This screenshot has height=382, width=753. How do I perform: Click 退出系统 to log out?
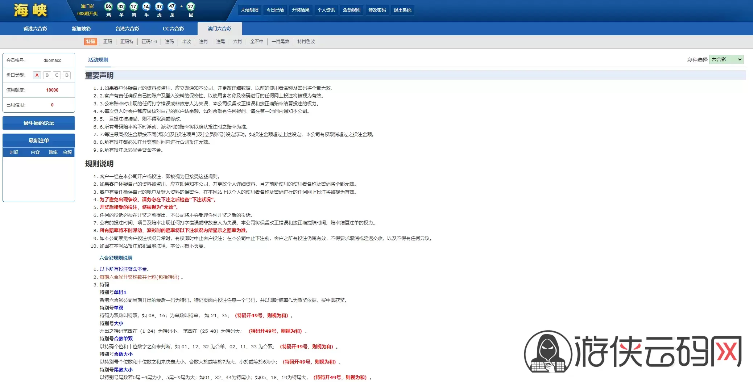click(x=402, y=10)
